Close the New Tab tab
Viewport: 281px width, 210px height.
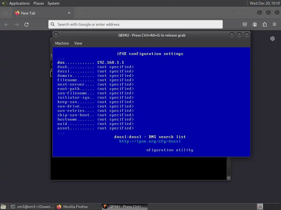pyautogui.click(x=69, y=13)
